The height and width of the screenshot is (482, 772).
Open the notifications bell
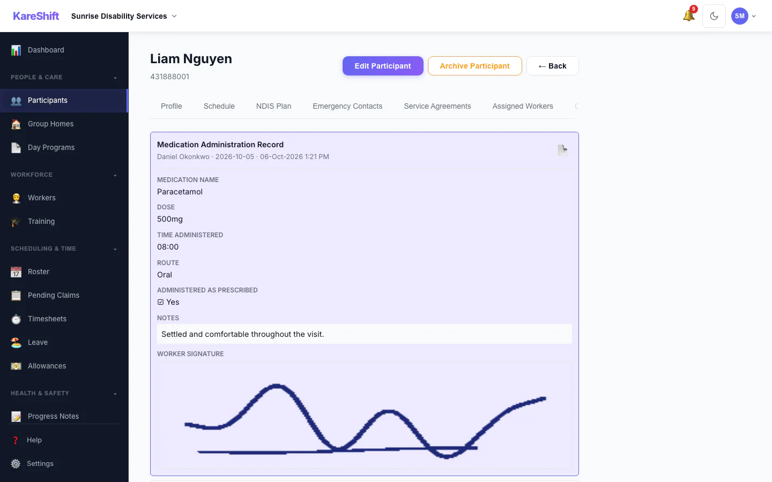point(689,16)
